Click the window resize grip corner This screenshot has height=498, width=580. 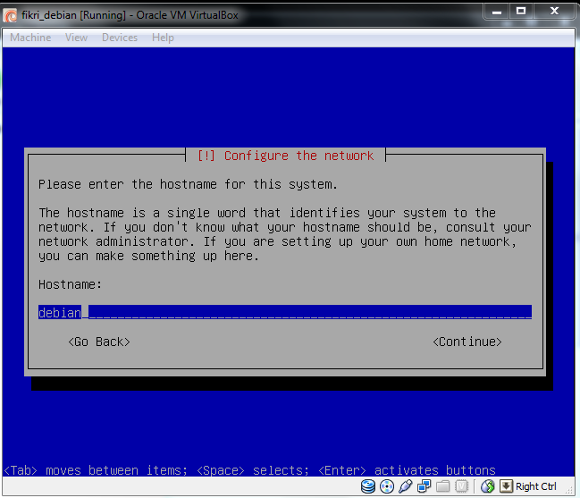(x=570, y=491)
